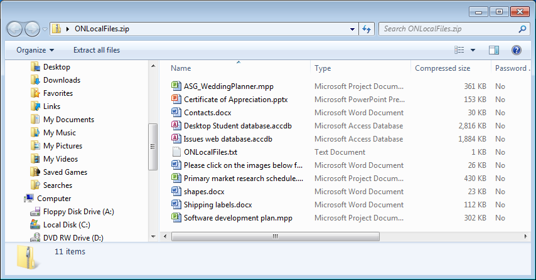Click the Software development plan.mpp Project icon
This screenshot has width=536, height=280.
pos(176,217)
